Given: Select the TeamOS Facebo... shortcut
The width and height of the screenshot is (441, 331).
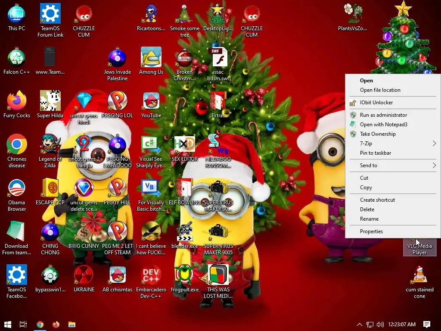Looking at the screenshot, I should [x=17, y=282].
